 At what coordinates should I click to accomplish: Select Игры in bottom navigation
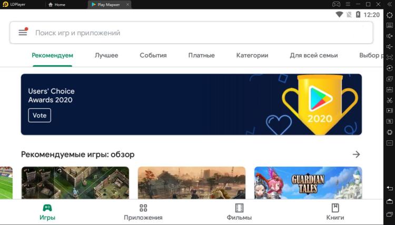tap(47, 212)
